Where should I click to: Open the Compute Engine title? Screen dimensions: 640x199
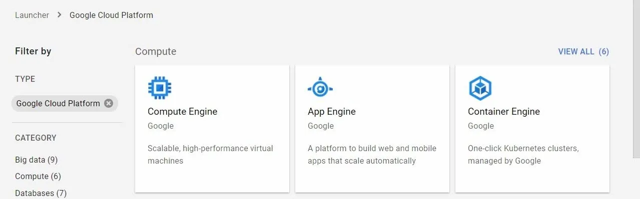click(x=183, y=111)
